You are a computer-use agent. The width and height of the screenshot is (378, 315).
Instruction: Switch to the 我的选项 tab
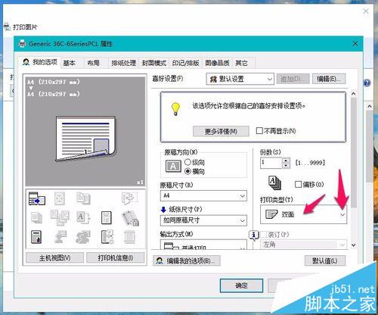40,62
